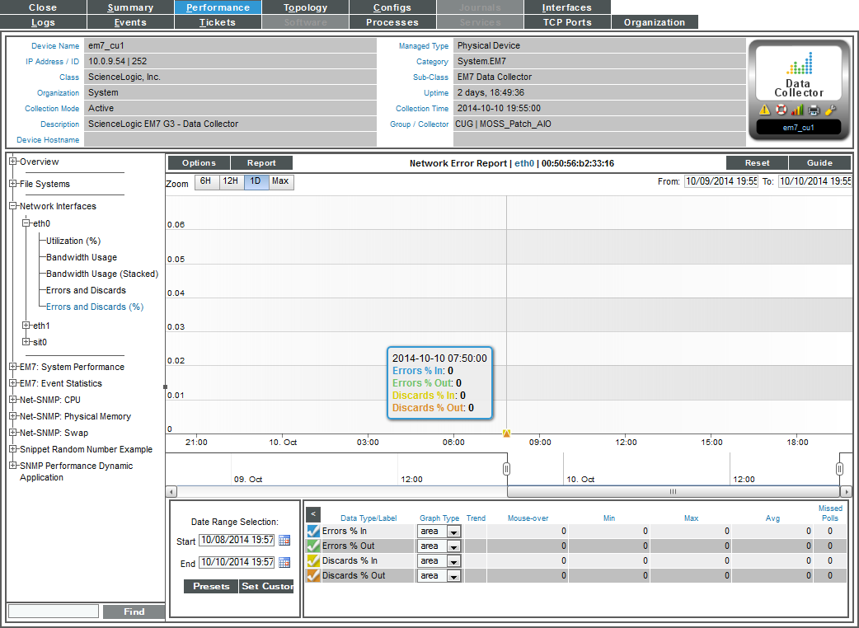Toggle the Errors % Out series checkbox
This screenshot has height=628, width=859.
coord(313,546)
